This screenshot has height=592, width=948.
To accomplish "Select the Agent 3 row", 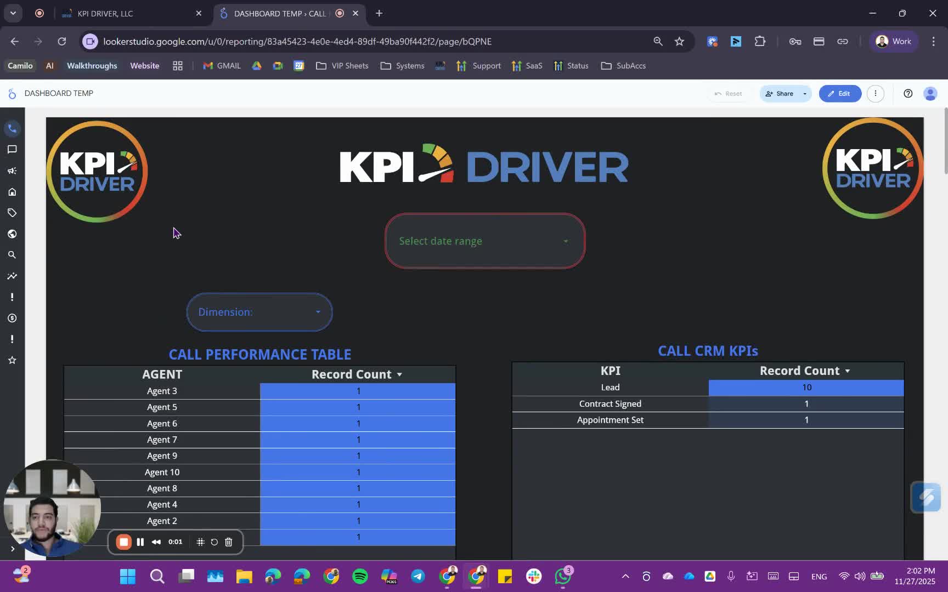I will click(259, 391).
